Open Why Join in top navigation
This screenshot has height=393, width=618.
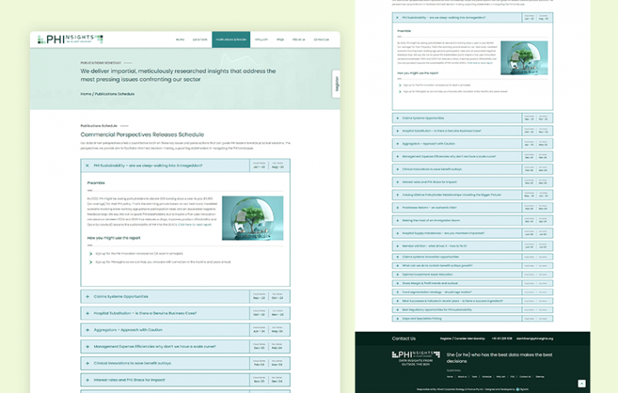261,39
